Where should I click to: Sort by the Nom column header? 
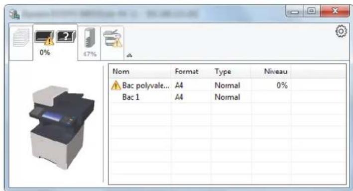tap(139, 72)
